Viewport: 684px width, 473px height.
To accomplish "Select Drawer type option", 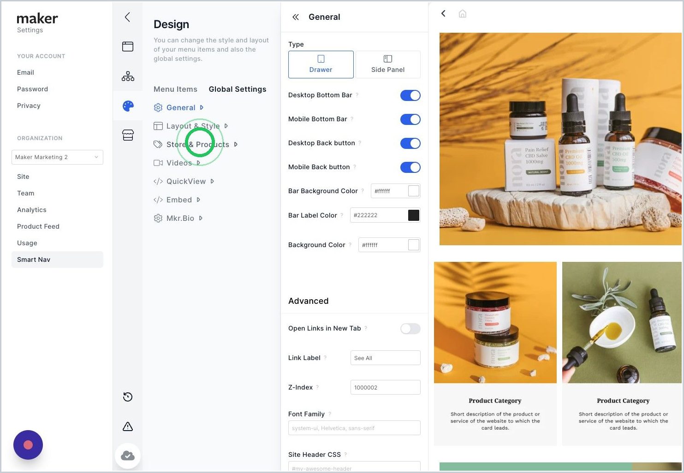I will click(x=321, y=65).
